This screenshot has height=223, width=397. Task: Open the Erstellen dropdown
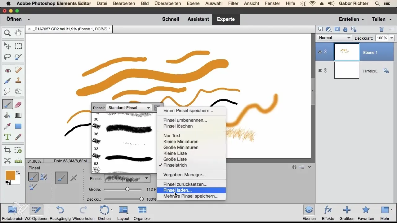click(351, 19)
